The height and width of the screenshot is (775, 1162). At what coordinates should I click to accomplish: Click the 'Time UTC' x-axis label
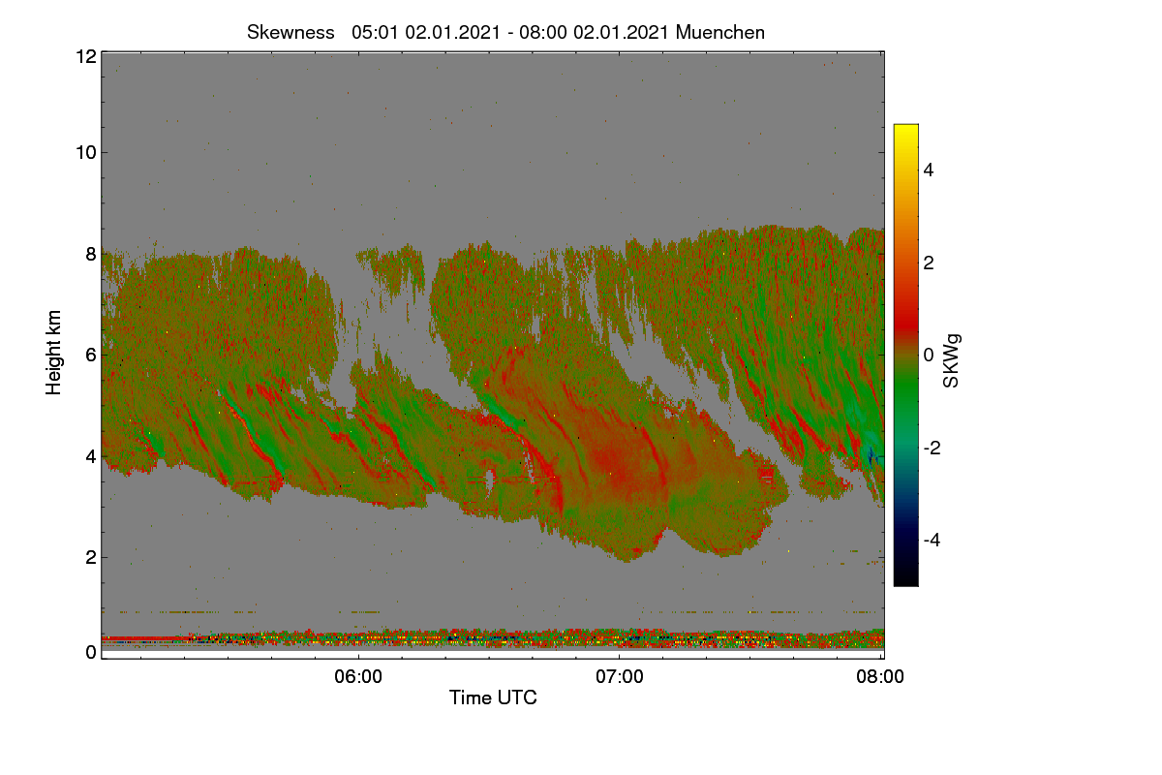pos(493,697)
